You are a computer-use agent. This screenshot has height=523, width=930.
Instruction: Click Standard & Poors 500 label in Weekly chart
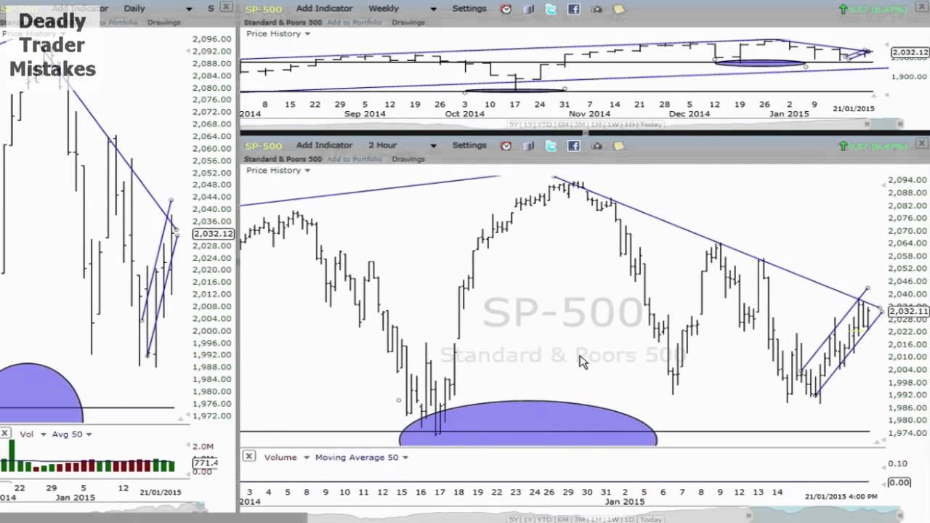pos(283,23)
